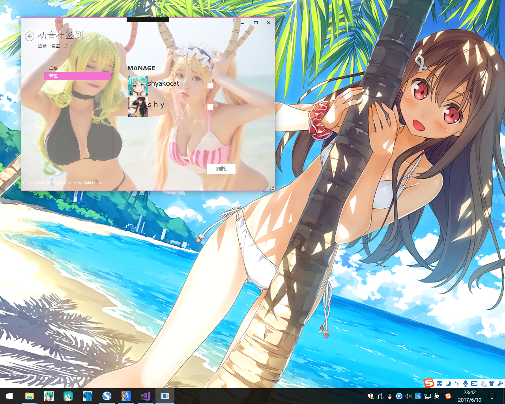Screen dimensions: 505x404
Task: Open Sogou browser from the taskbar
Action: coord(107,396)
